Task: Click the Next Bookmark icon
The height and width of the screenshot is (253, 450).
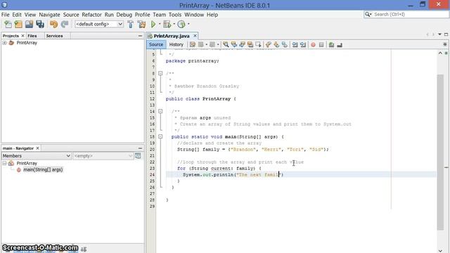Action: click(276, 44)
